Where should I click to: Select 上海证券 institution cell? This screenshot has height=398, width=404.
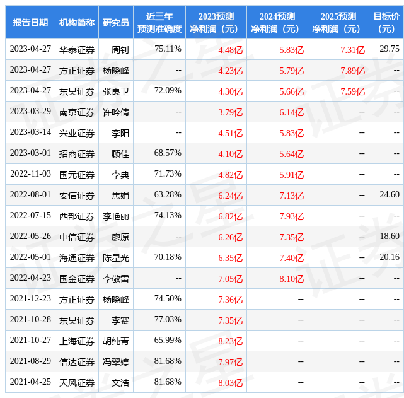(77, 341)
